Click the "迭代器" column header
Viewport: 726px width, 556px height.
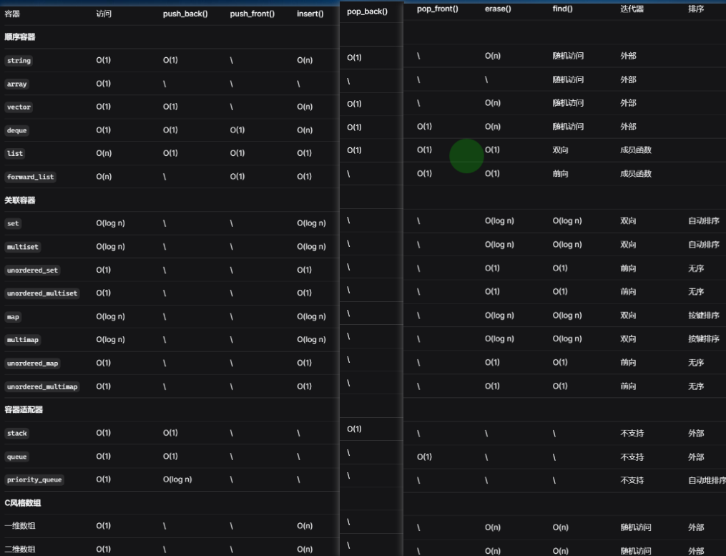(632, 9)
